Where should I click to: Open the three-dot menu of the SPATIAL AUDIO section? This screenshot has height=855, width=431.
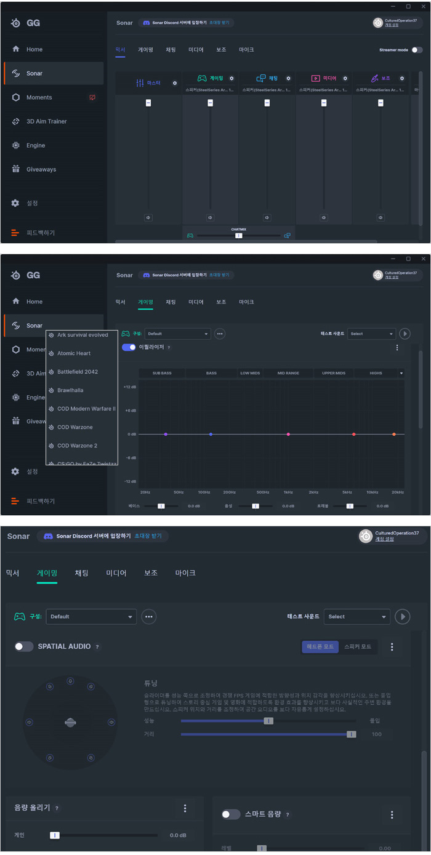tap(392, 647)
